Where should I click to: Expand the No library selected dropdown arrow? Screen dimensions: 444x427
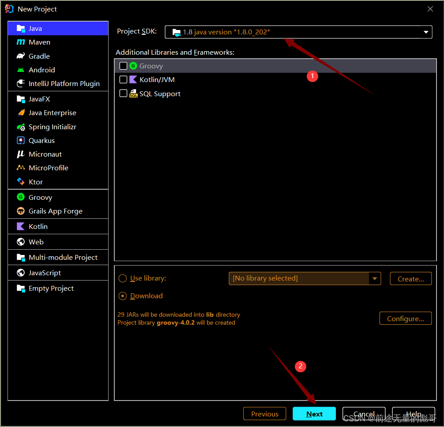pyautogui.click(x=375, y=278)
